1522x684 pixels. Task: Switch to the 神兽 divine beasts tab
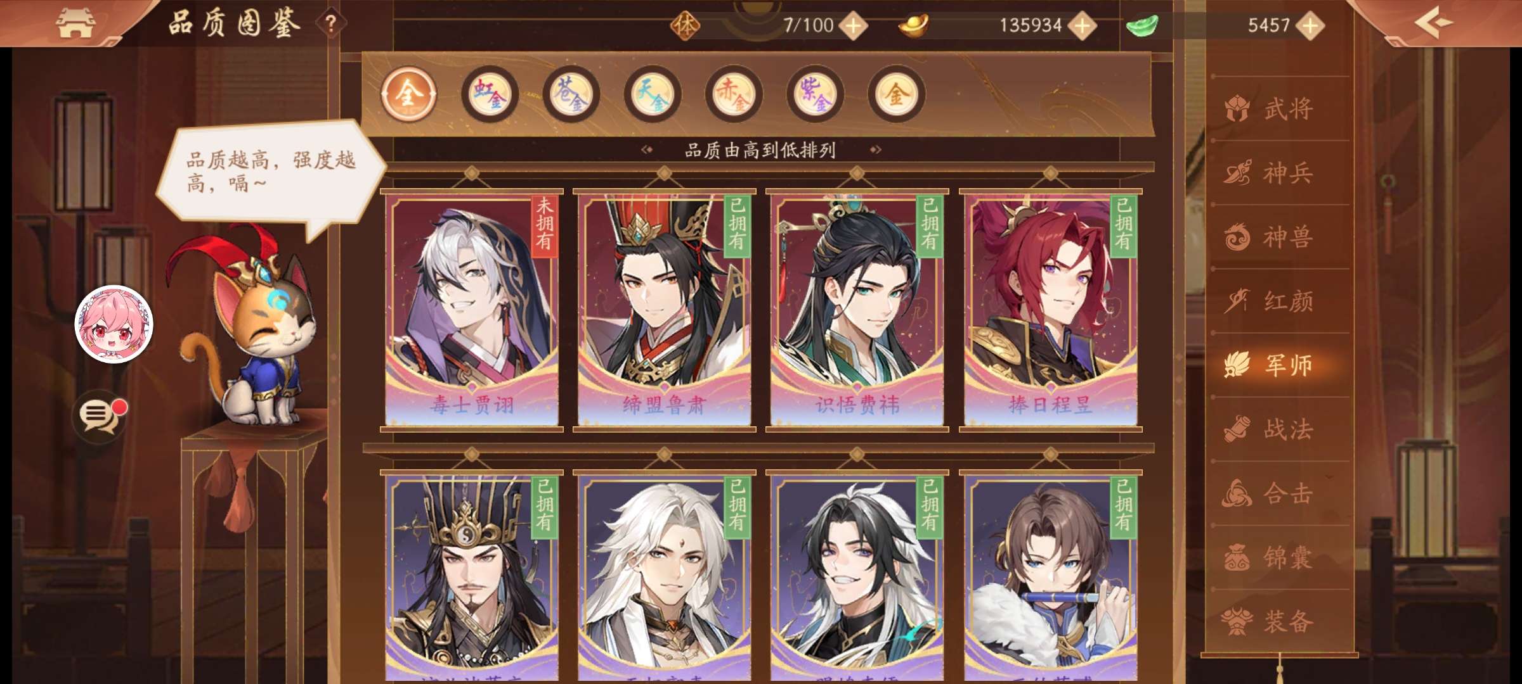[x=1269, y=237]
